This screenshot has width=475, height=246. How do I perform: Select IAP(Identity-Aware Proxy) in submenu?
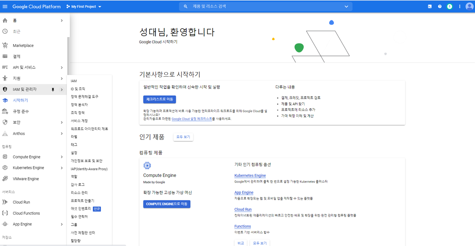click(x=90, y=169)
